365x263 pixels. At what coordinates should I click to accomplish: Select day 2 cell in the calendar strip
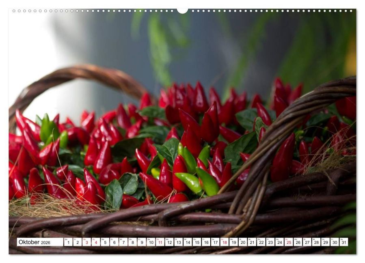pyautogui.click(x=78, y=242)
